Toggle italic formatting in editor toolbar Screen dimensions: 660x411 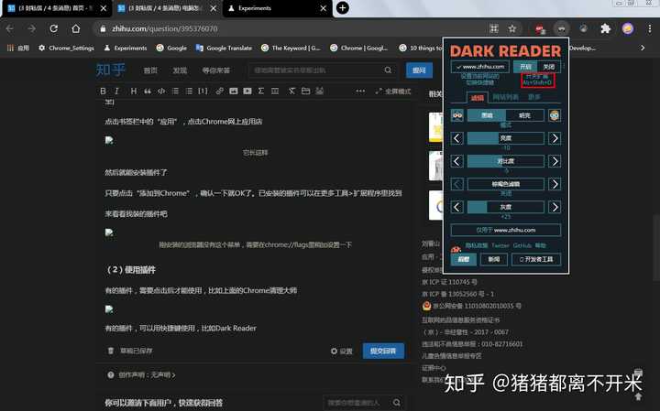[117, 91]
